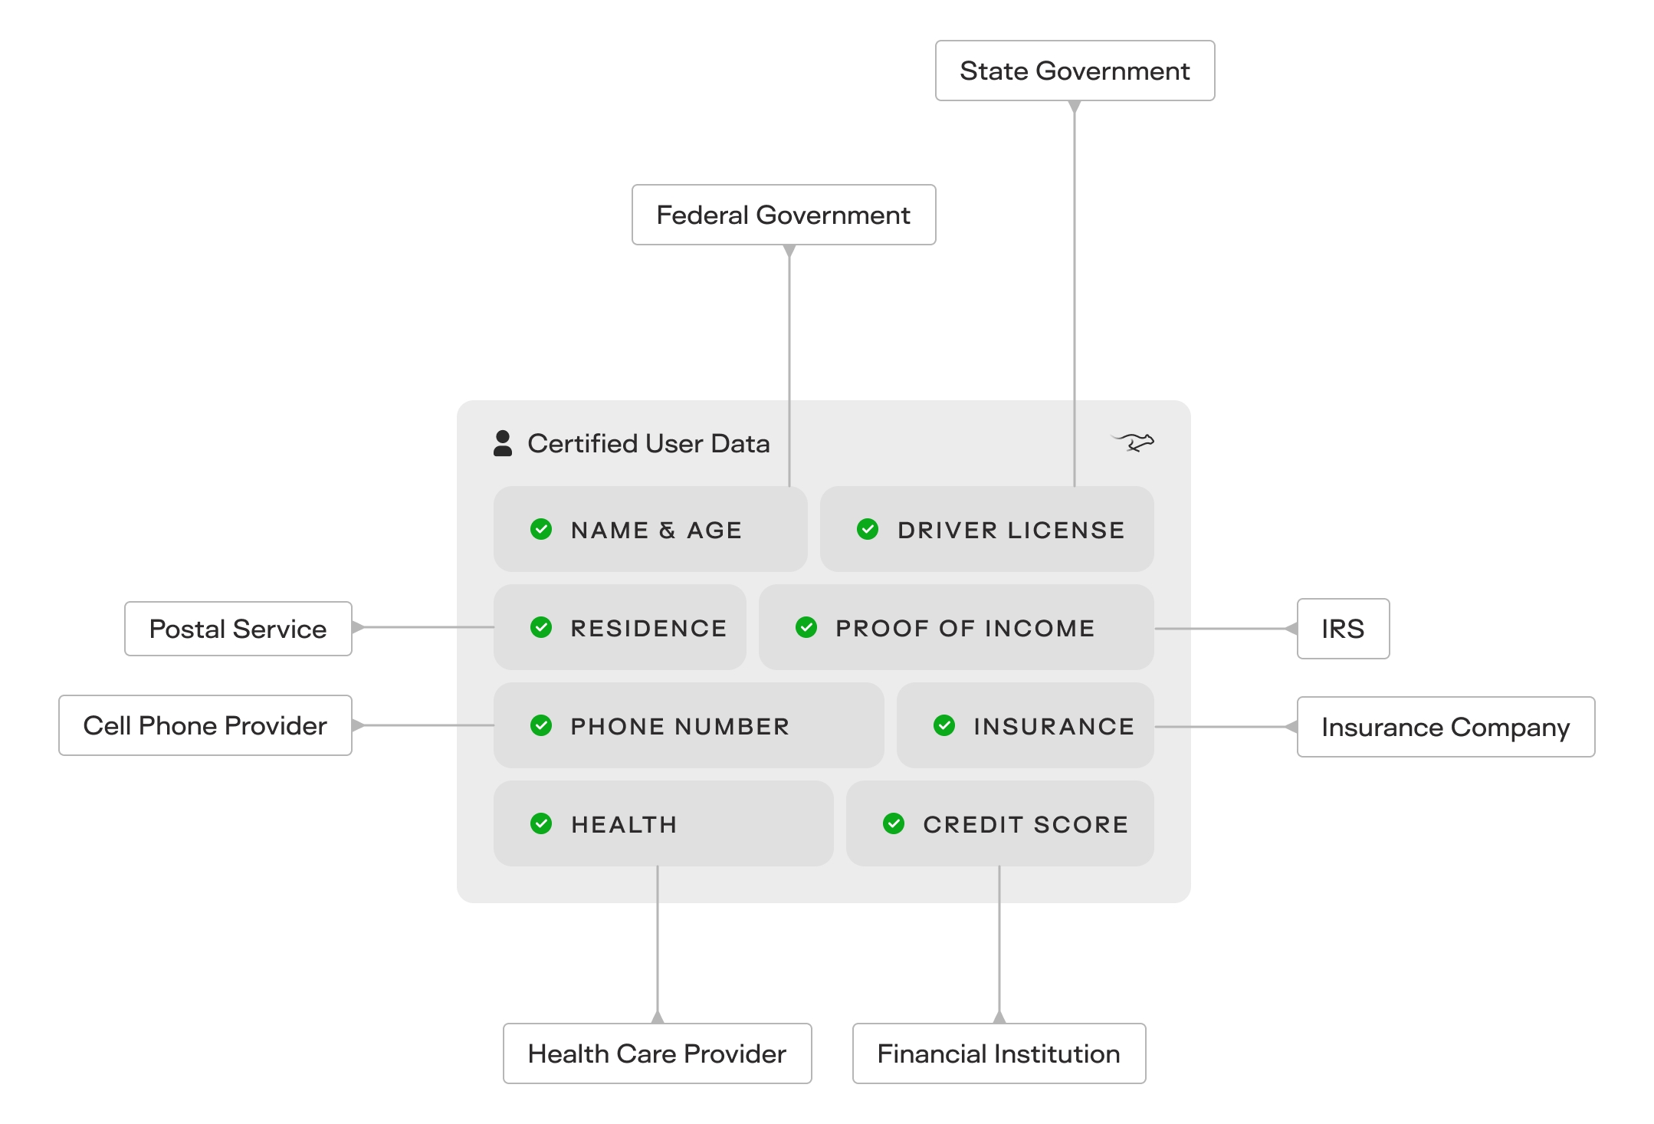Click the Postal Service label box
The width and height of the screenshot is (1654, 1124).
pyautogui.click(x=238, y=629)
